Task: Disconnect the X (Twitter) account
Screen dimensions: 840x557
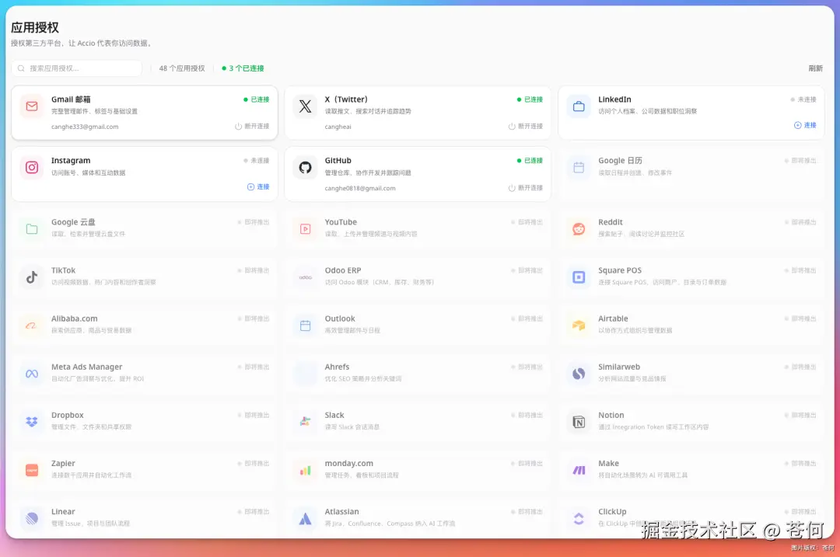Action: [x=526, y=127]
